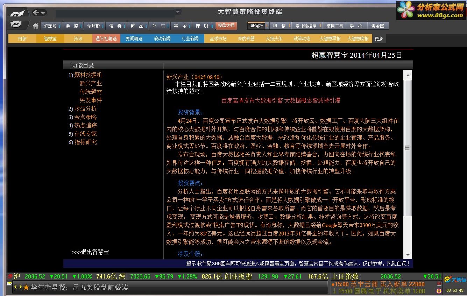
Task: Click the 操盘大师 button
Action: (226, 26)
